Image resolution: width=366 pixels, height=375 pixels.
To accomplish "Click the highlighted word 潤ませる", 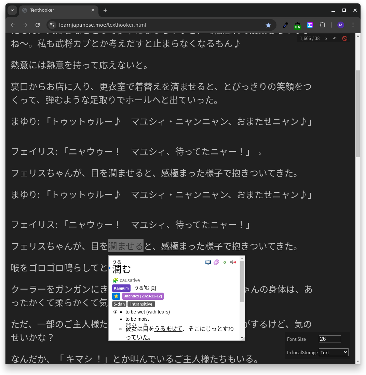I will click(x=126, y=246).
